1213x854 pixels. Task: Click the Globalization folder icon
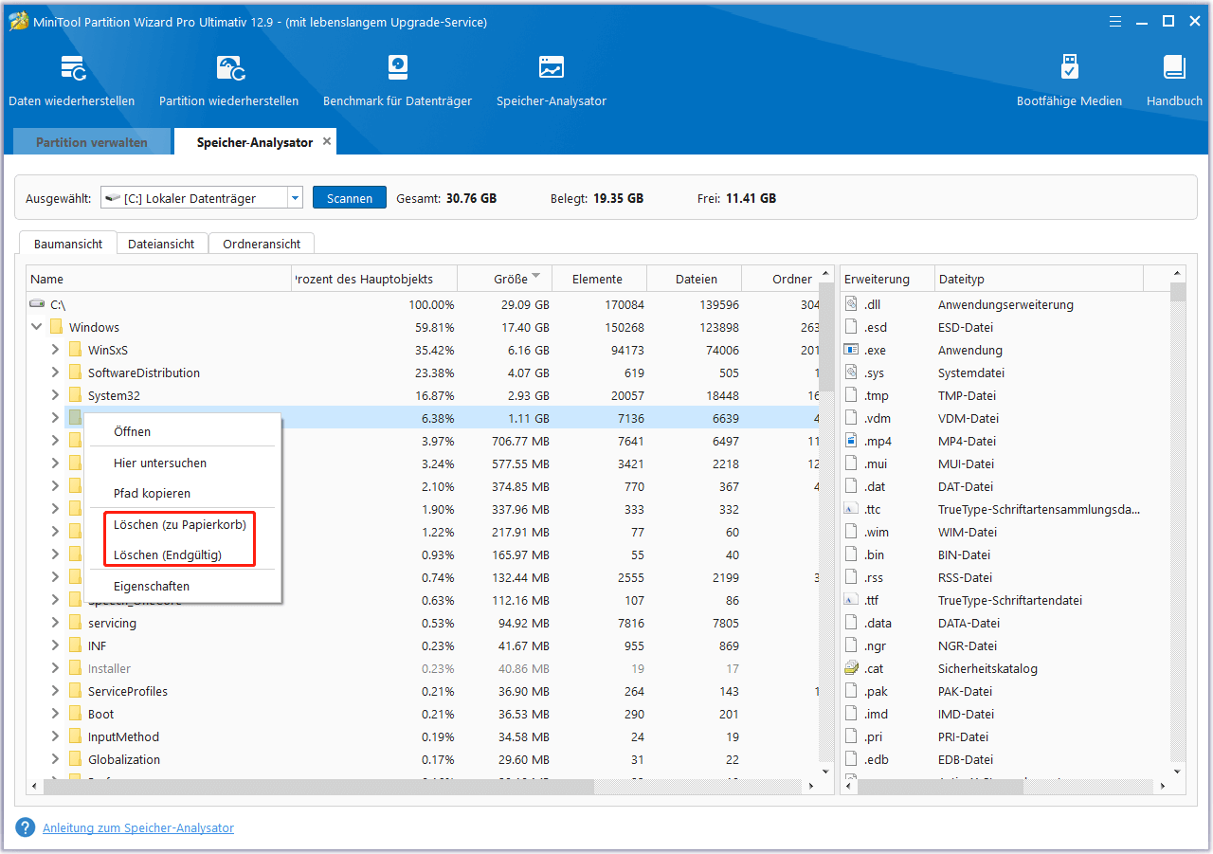[75, 759]
